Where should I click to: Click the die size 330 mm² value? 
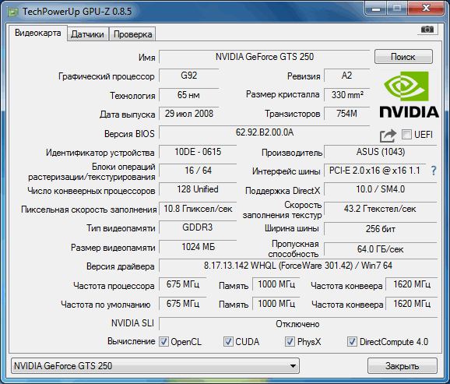(x=346, y=95)
